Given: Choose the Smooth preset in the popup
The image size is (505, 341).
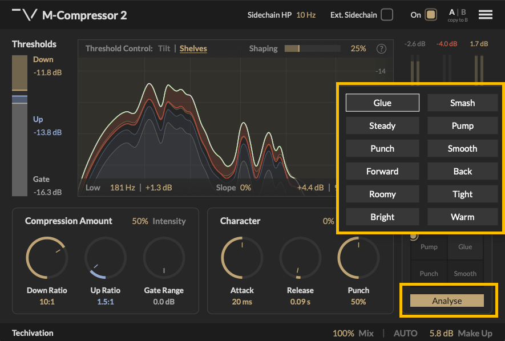Looking at the screenshot, I should click(x=462, y=148).
